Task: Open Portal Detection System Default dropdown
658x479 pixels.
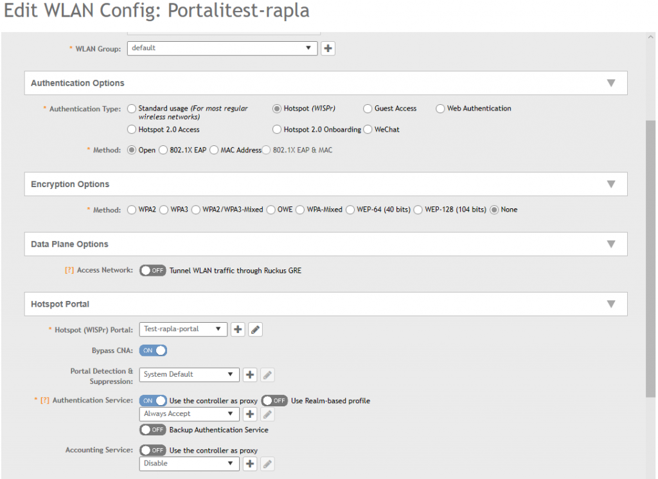Action: click(189, 375)
